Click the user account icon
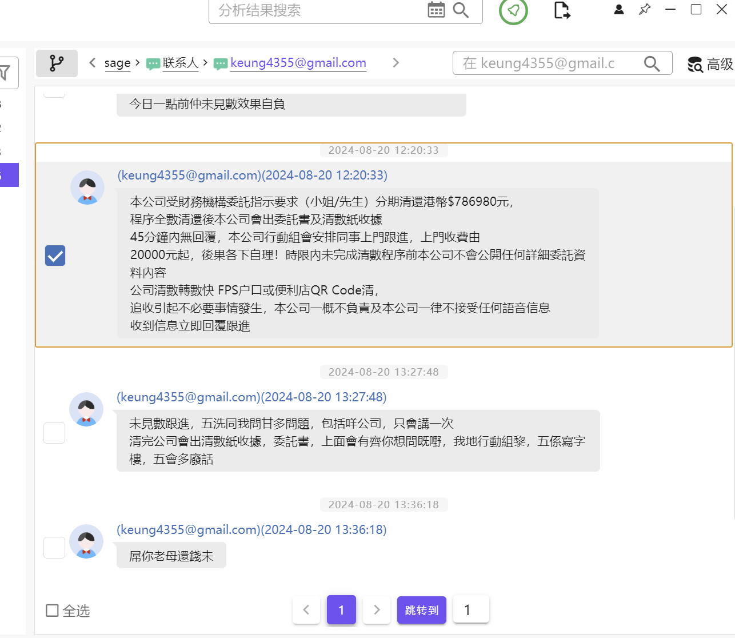This screenshot has width=735, height=638. pyautogui.click(x=618, y=9)
